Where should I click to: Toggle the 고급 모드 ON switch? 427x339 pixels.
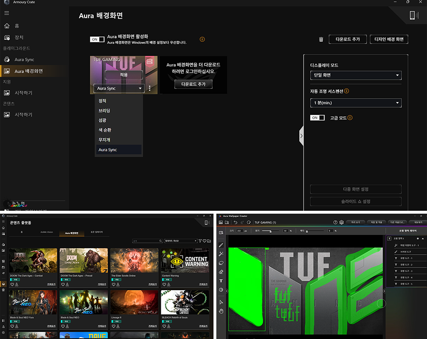[x=317, y=118]
